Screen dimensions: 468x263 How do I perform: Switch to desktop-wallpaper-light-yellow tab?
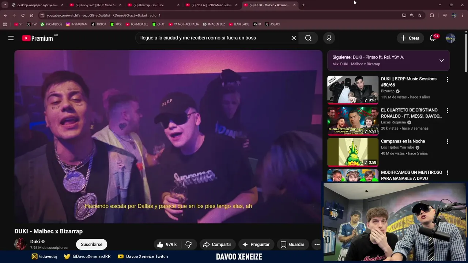click(x=38, y=5)
